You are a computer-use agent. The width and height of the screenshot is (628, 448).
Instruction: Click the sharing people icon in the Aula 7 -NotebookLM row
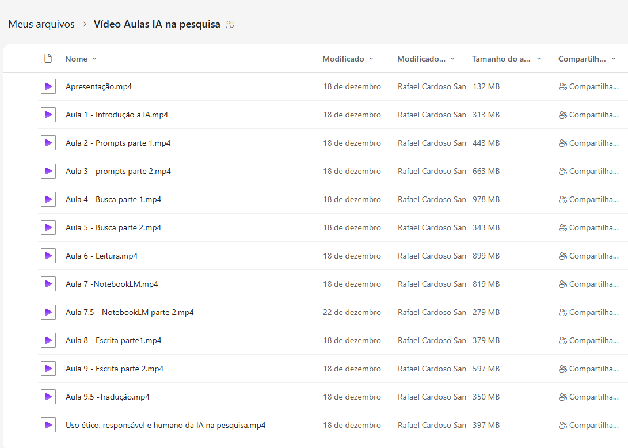click(x=563, y=284)
